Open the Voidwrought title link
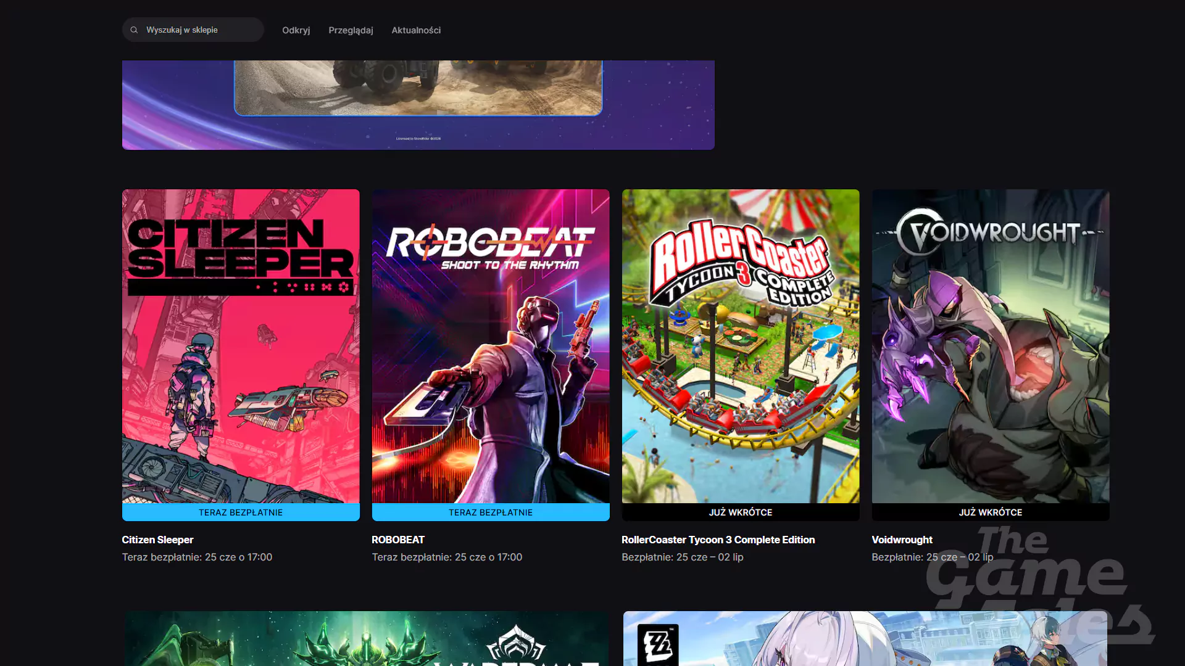1185x666 pixels. (902, 540)
